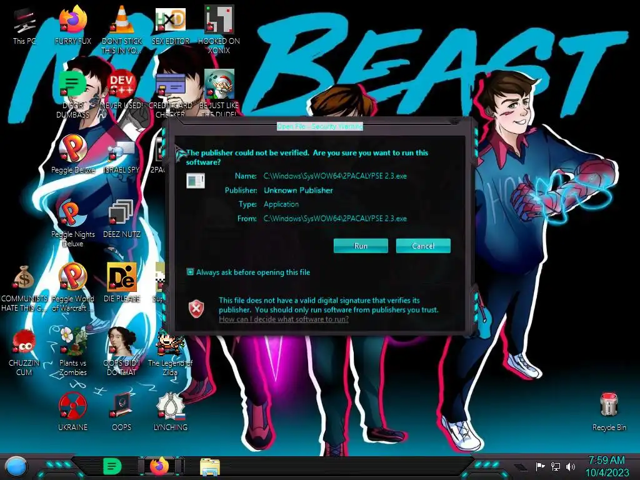
Task: Click the Action Center flag tray icon
Action: [x=540, y=466]
